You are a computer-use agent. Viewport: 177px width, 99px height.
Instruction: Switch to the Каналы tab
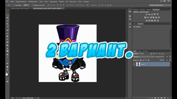click(x=149, y=10)
